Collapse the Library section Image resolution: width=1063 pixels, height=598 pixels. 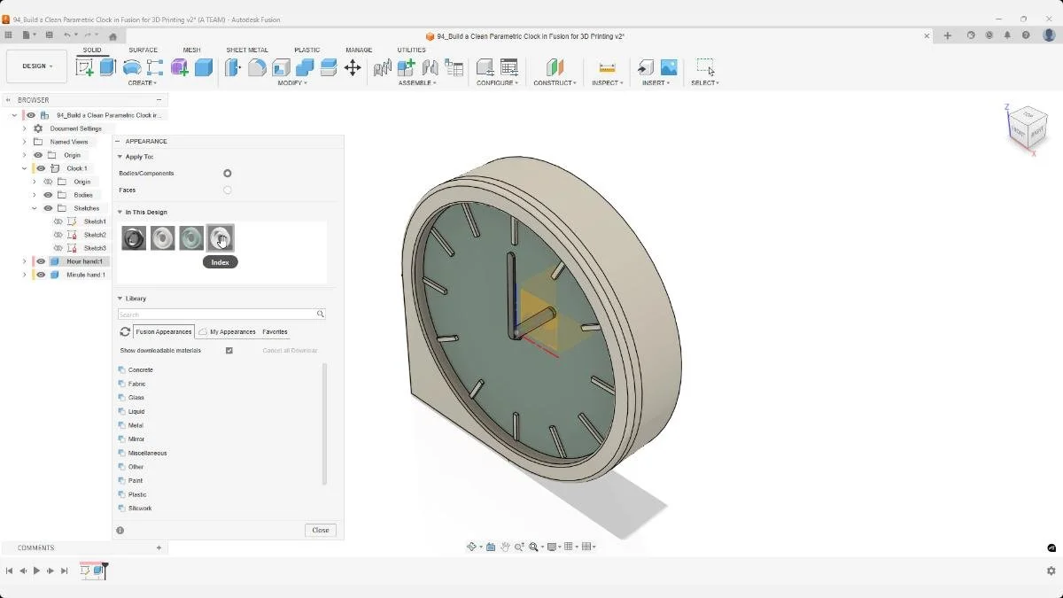point(121,299)
